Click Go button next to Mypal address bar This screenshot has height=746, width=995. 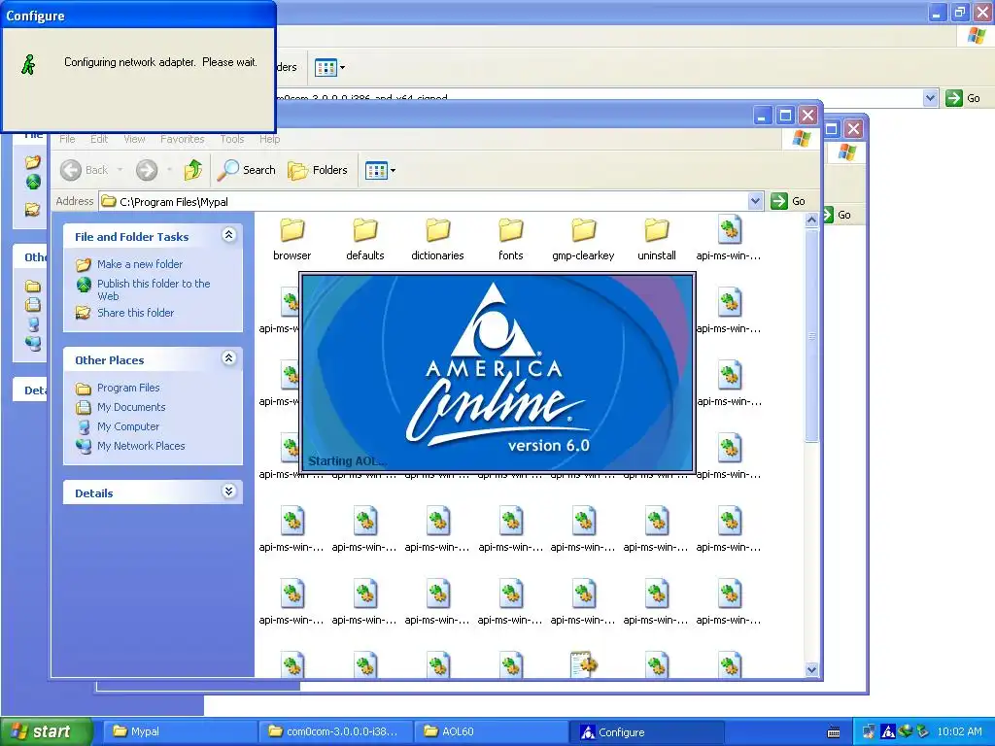788,201
